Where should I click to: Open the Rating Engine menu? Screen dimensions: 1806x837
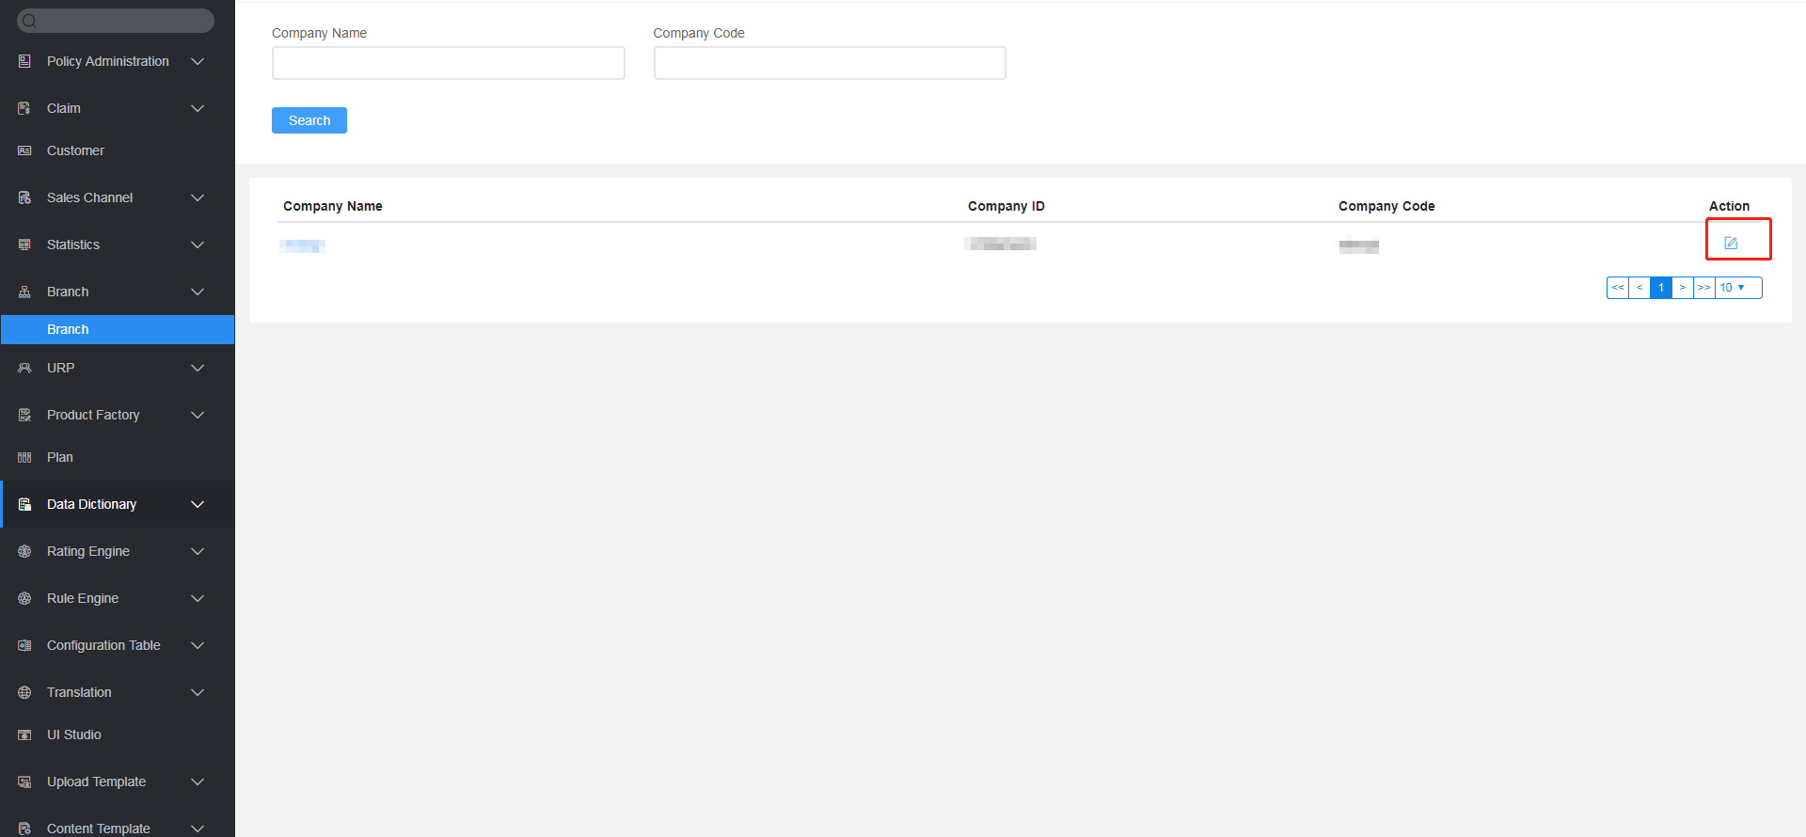(88, 551)
